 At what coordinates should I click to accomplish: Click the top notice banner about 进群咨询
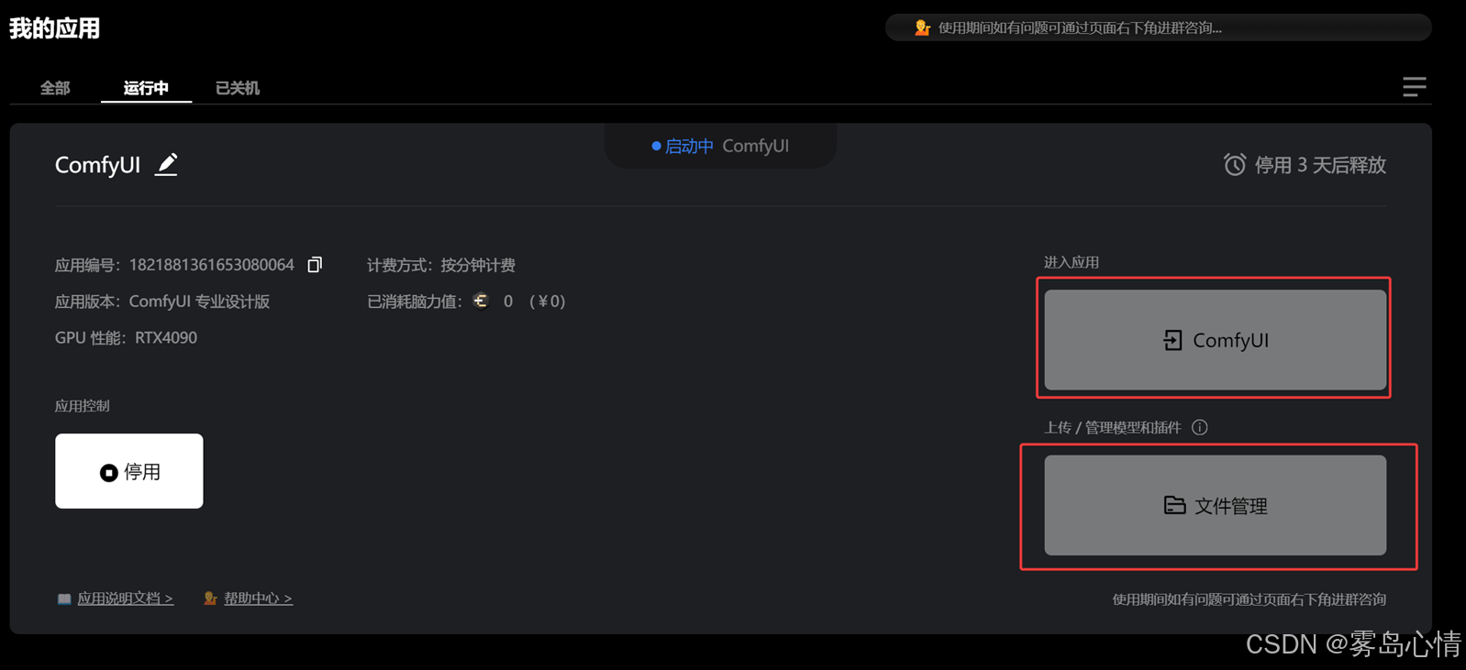(x=1158, y=27)
